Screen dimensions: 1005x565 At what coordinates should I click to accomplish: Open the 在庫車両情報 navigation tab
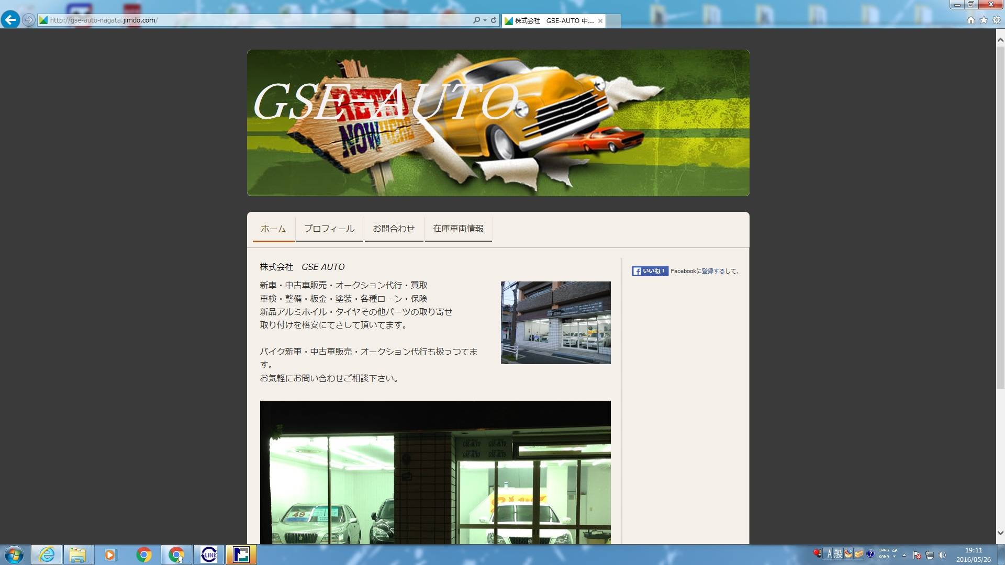click(x=458, y=229)
